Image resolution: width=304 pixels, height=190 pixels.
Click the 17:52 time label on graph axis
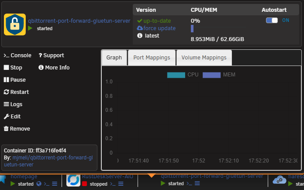pos(199,161)
